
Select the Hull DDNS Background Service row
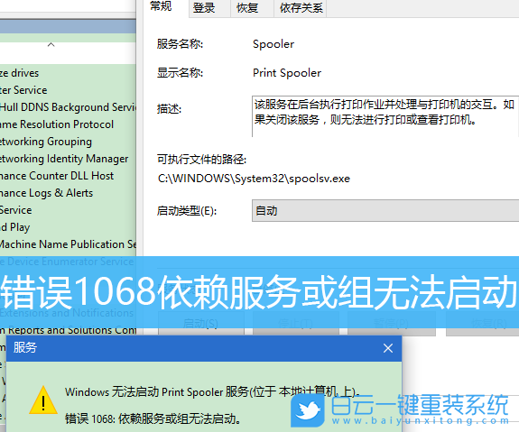click(x=68, y=107)
